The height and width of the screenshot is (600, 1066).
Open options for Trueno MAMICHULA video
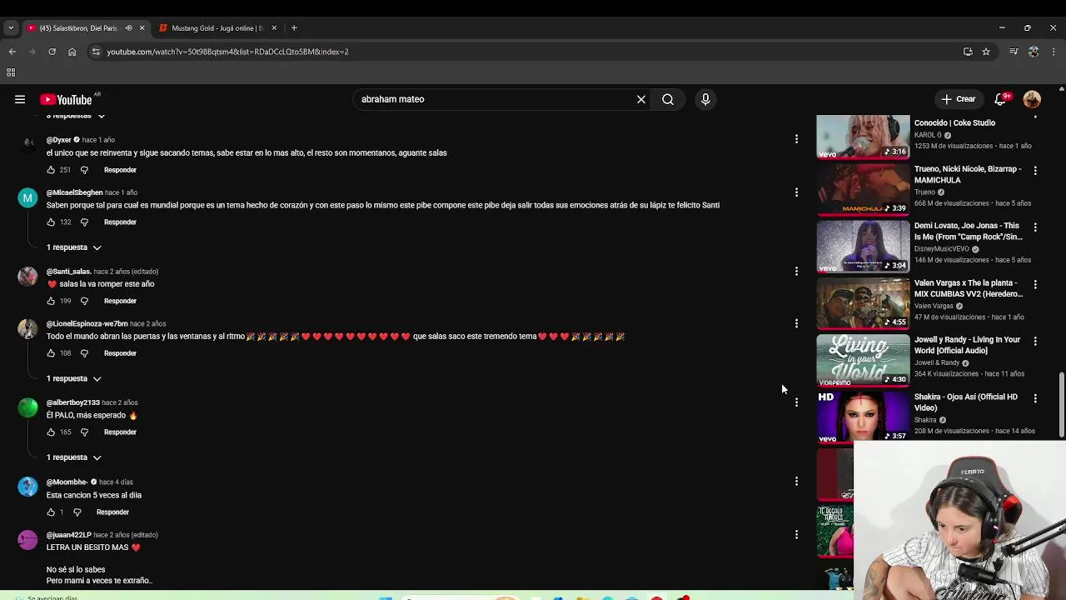tap(1035, 170)
